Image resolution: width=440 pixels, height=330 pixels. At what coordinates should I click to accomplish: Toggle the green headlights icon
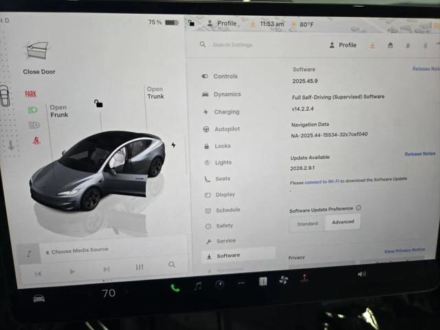tap(32, 110)
